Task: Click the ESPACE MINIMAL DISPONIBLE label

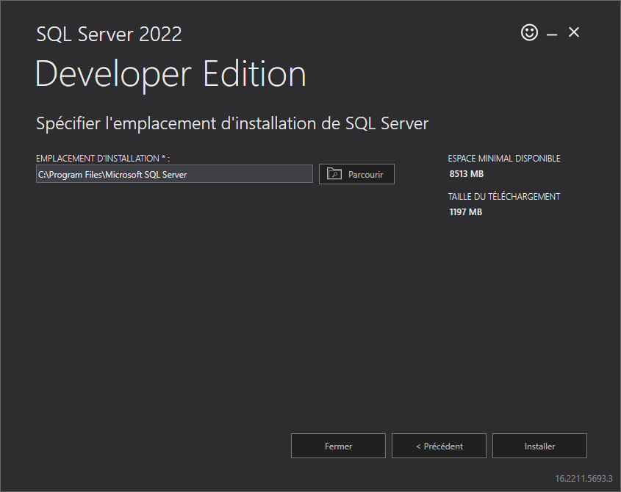Action: [x=504, y=159]
